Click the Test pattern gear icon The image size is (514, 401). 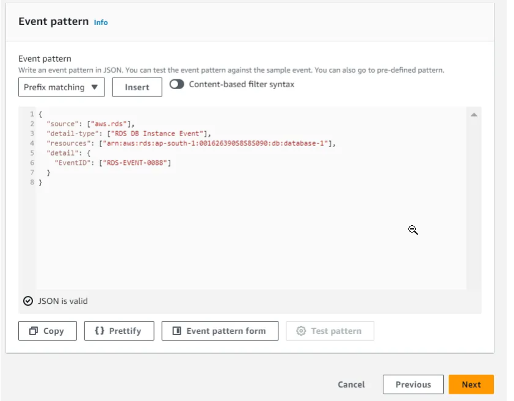point(300,331)
